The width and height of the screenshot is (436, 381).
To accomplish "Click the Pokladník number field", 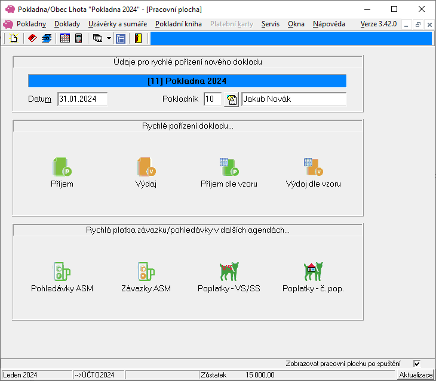I will (x=212, y=99).
